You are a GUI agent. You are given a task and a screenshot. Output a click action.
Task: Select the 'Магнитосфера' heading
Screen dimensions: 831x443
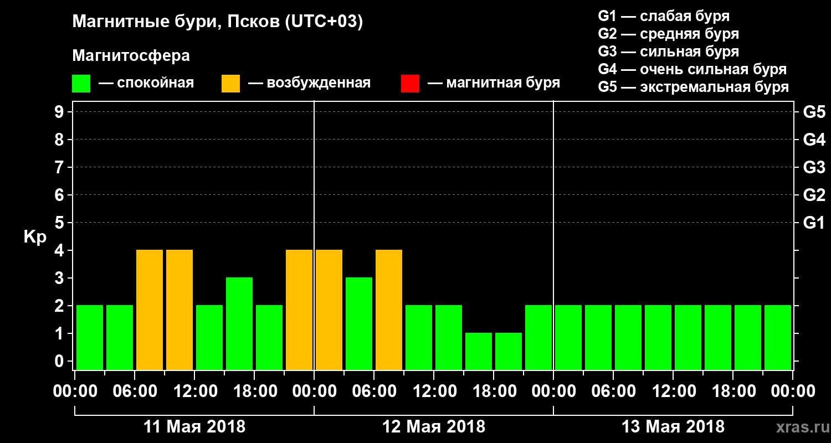point(131,56)
